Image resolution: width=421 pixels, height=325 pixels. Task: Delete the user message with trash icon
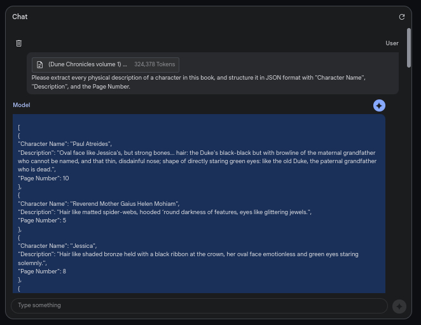[x=18, y=43]
